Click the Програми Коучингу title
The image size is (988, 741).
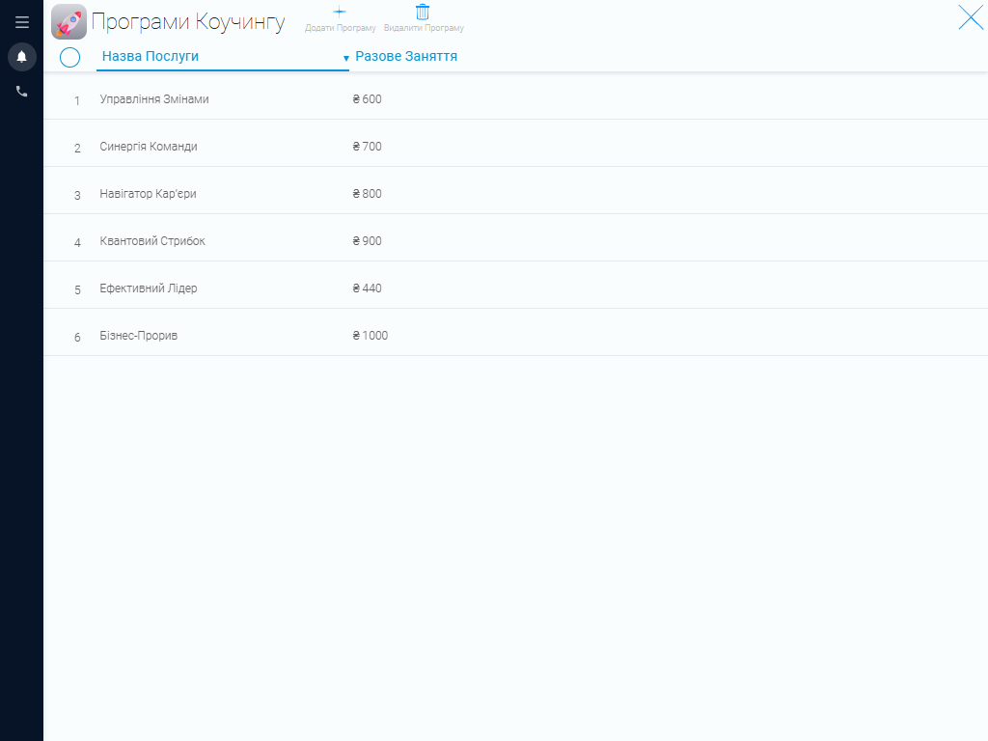click(188, 22)
